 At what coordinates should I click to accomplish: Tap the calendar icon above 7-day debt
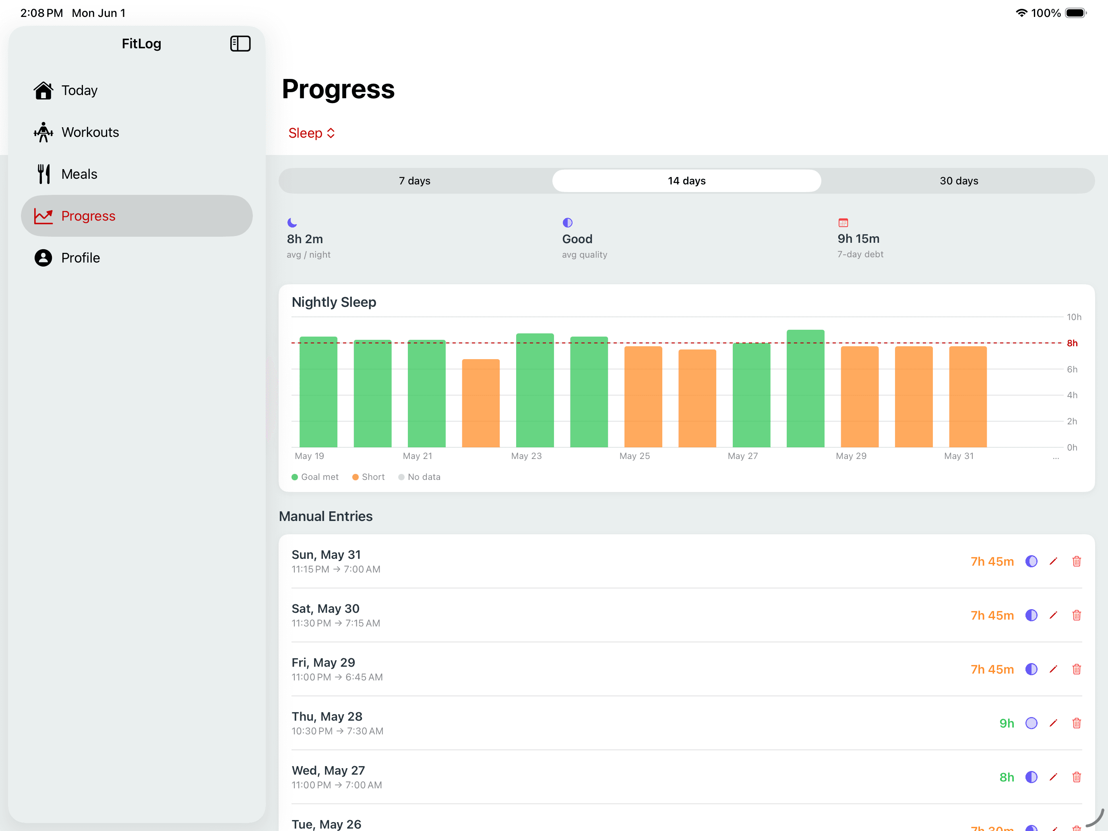coord(843,222)
